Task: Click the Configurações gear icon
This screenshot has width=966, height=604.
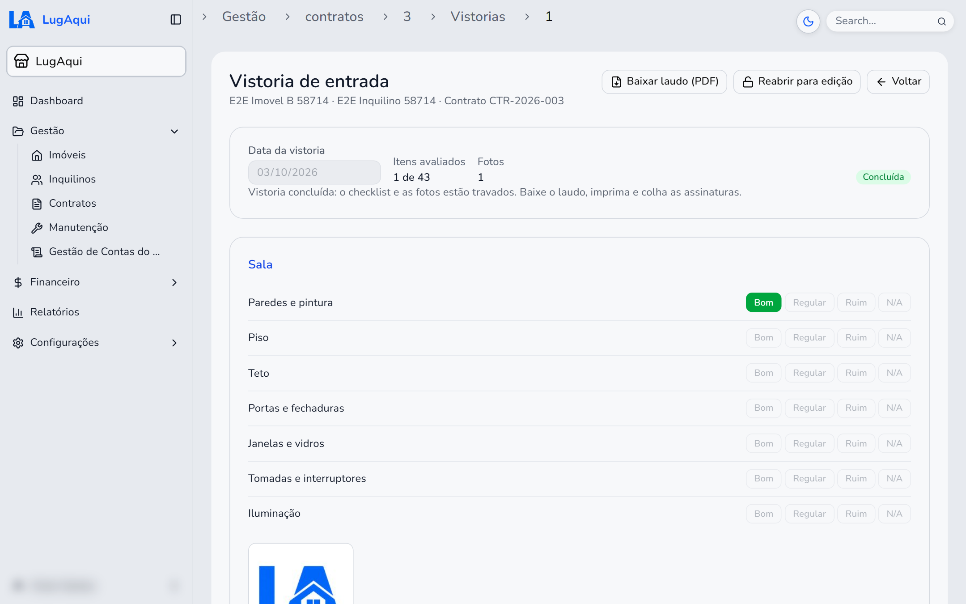Action: click(18, 343)
